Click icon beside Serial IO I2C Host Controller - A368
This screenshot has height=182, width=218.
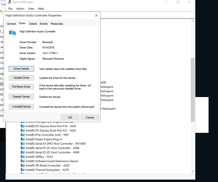tap(23, 148)
